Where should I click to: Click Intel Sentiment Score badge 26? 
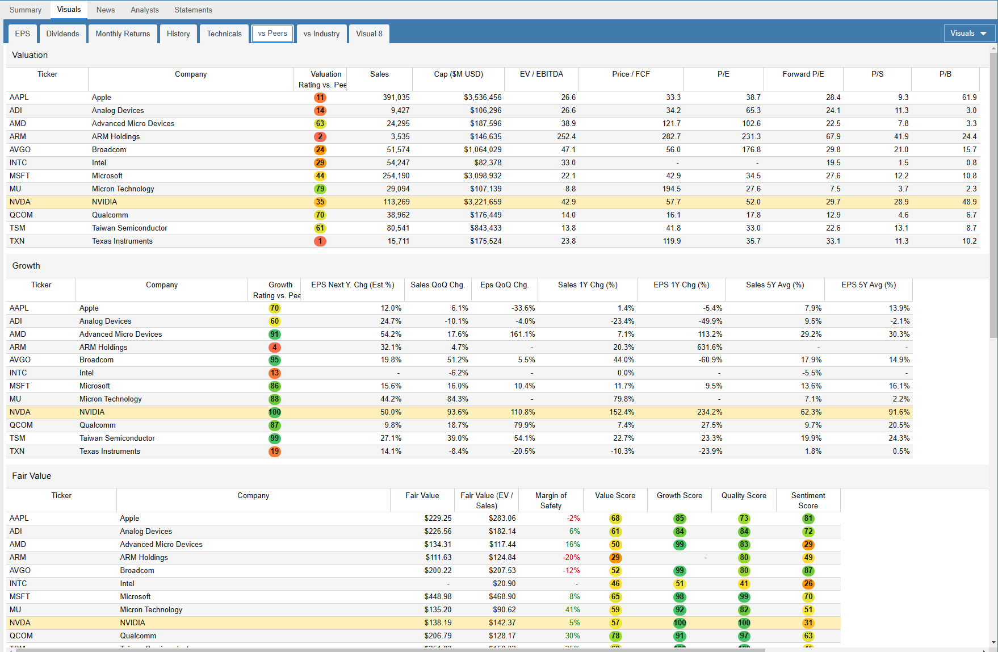(808, 584)
